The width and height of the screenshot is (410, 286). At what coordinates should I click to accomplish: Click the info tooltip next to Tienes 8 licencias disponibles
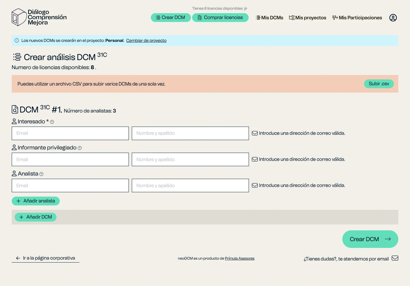(x=245, y=8)
